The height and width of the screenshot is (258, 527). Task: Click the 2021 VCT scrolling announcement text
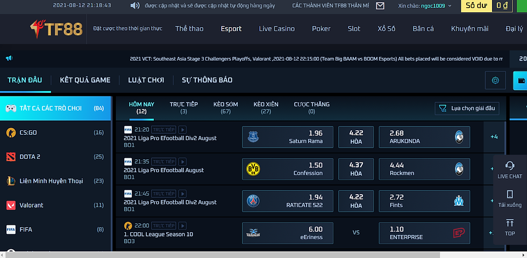point(316,59)
